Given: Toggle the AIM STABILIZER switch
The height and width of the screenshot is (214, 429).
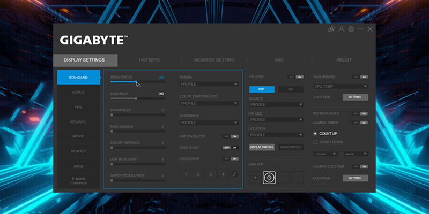Looking at the screenshot, I should pyautogui.click(x=231, y=136).
